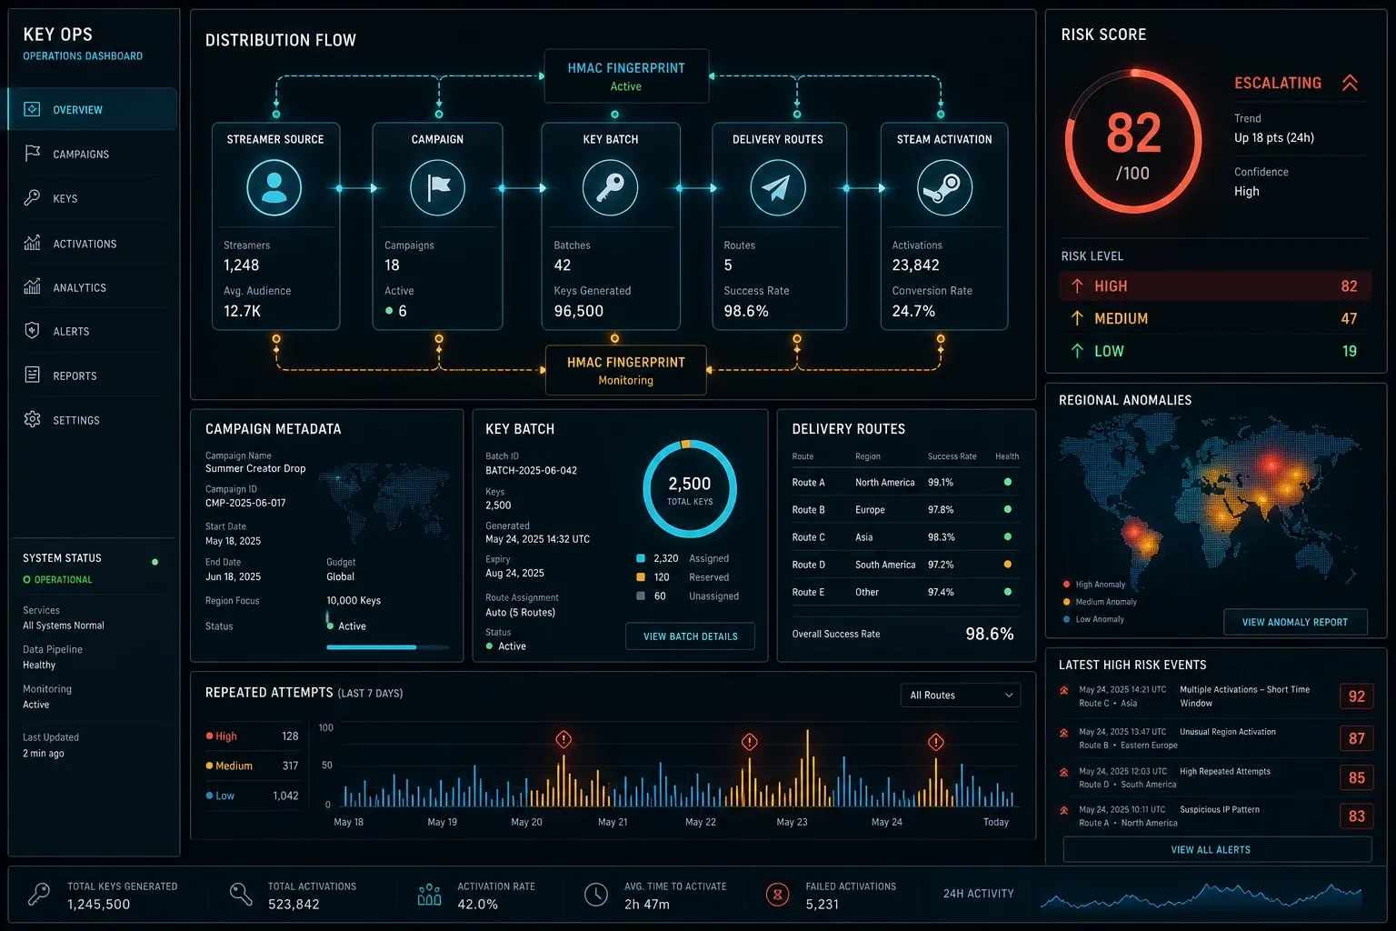
Task: Click the 24H Activity sparkline chart
Action: 1202,895
